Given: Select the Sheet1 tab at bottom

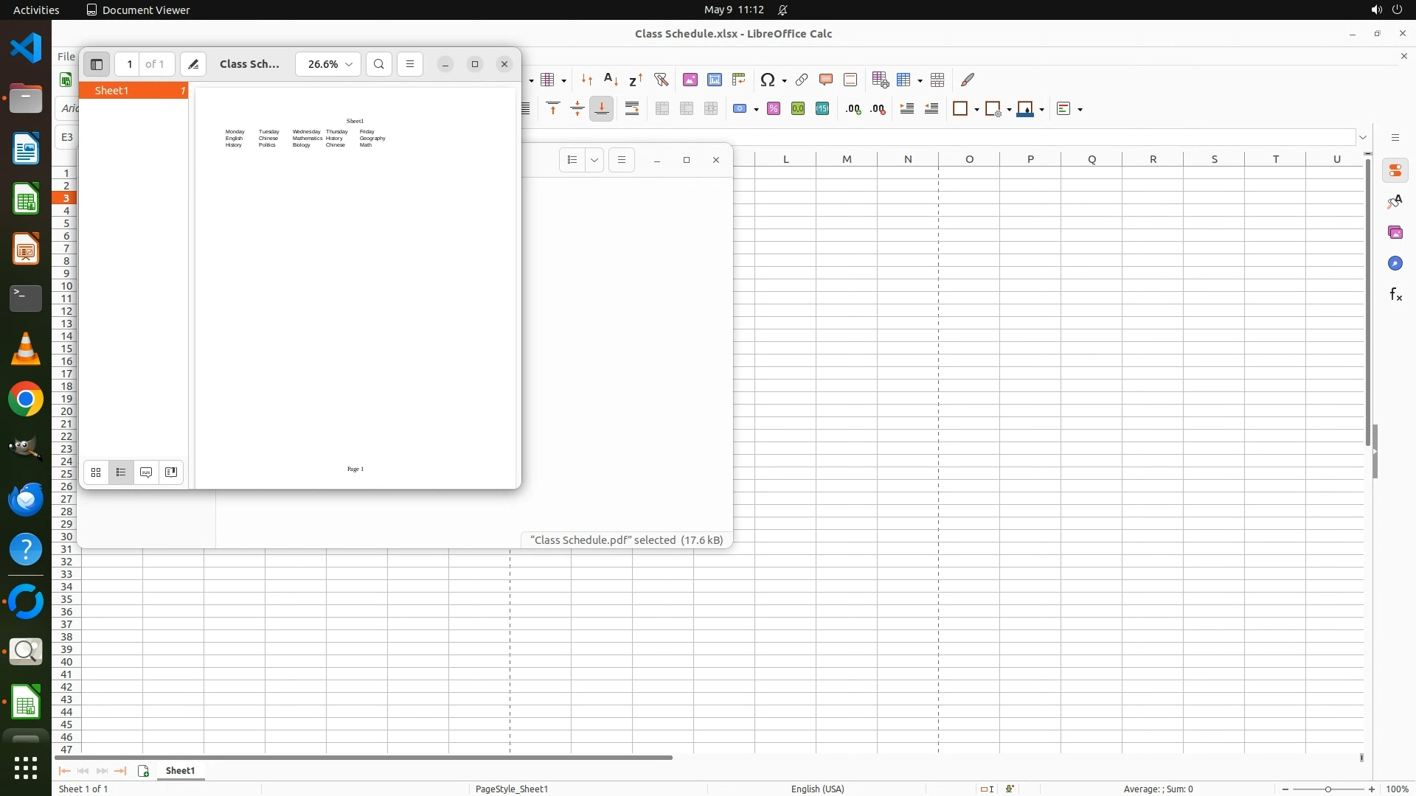Looking at the screenshot, I should [x=180, y=770].
